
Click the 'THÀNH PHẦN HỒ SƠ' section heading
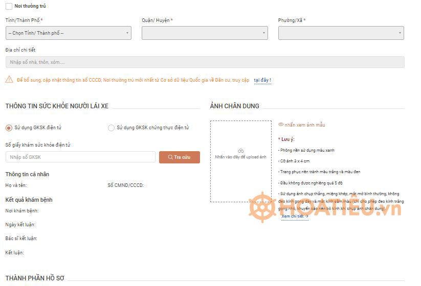pyautogui.click(x=35, y=278)
